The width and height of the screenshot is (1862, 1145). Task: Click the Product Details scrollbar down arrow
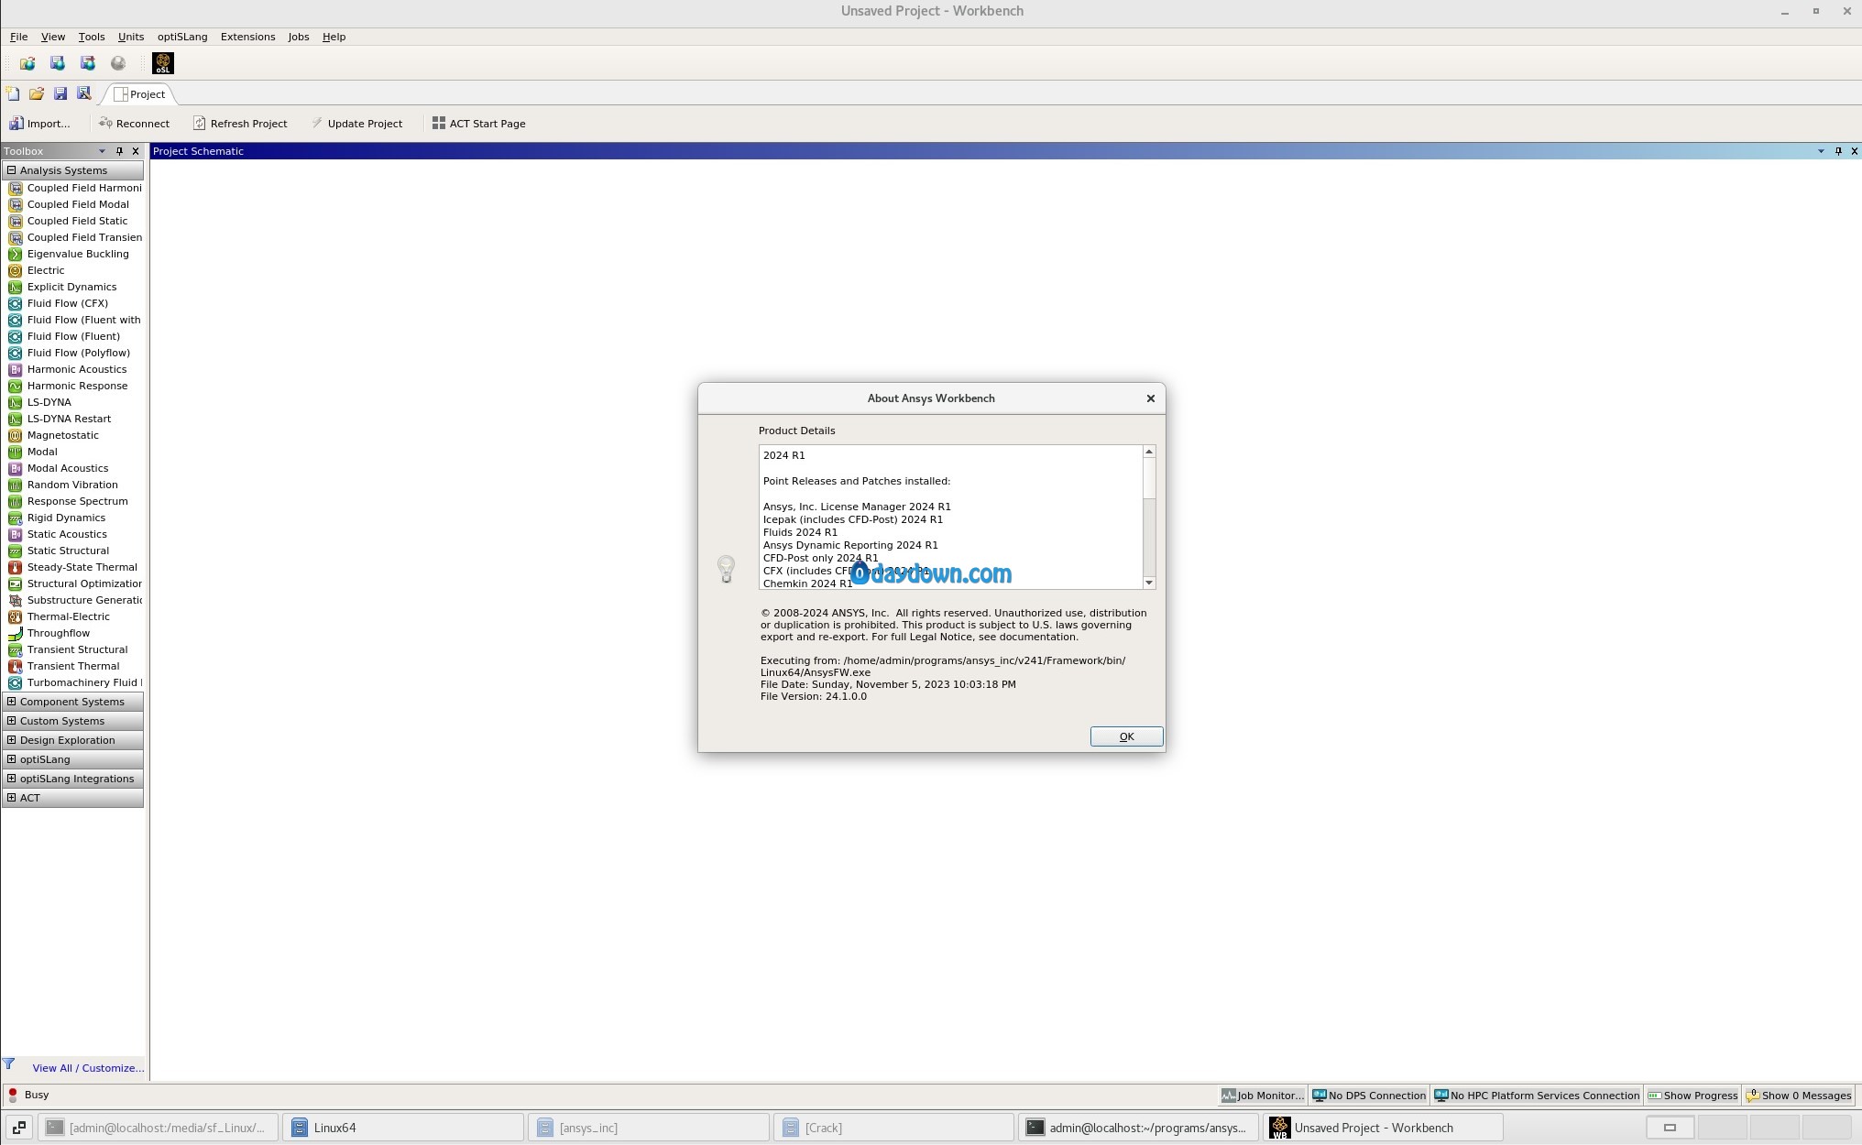coord(1149,583)
